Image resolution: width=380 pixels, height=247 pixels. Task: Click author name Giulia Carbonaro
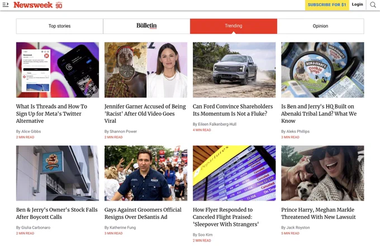tap(36, 227)
